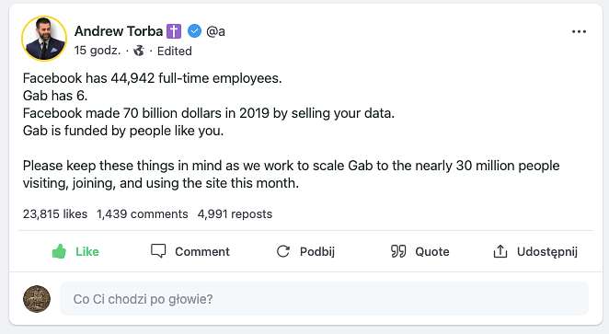Viewport: 609px width, 334px height.
Task: Click the globe visibility icon
Action: [x=139, y=51]
